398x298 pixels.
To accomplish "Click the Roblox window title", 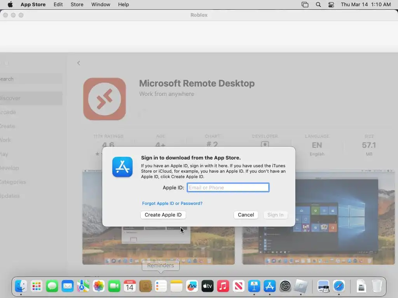I will [x=199, y=15].
